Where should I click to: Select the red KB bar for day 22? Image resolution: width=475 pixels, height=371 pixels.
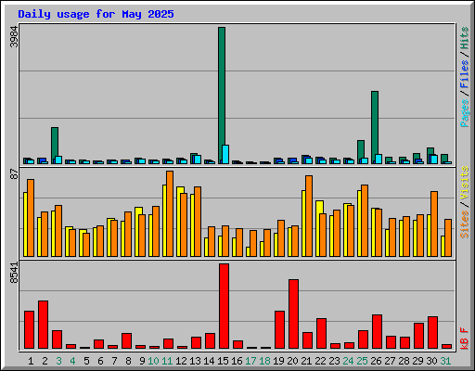[321, 333]
